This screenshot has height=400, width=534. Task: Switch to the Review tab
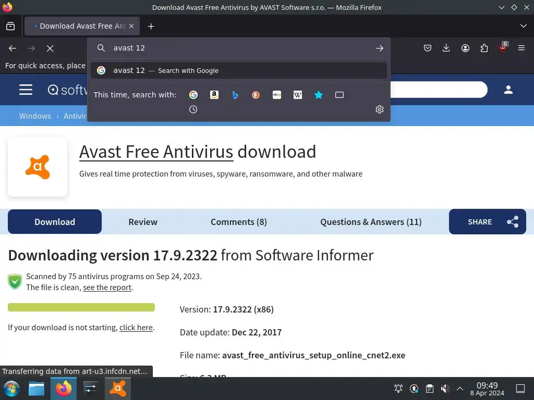[143, 222]
